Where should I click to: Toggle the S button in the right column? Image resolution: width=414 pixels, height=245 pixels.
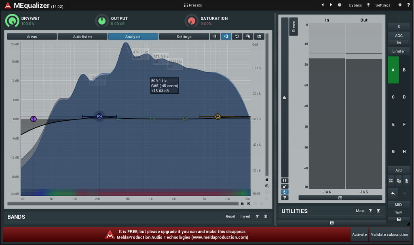click(x=399, y=26)
